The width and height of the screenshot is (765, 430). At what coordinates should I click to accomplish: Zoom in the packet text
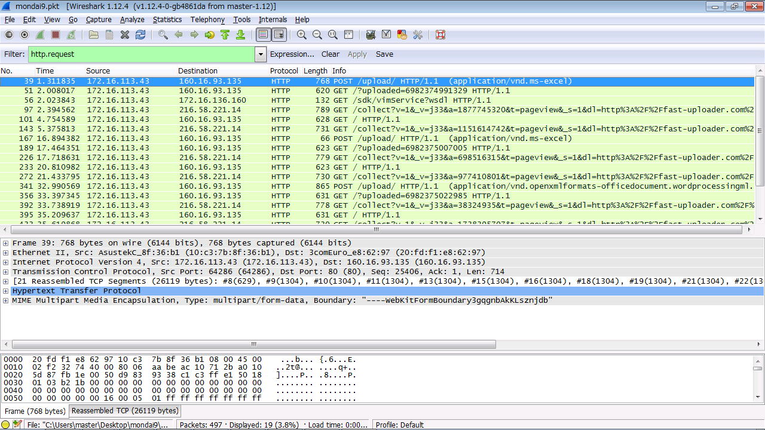coord(302,35)
